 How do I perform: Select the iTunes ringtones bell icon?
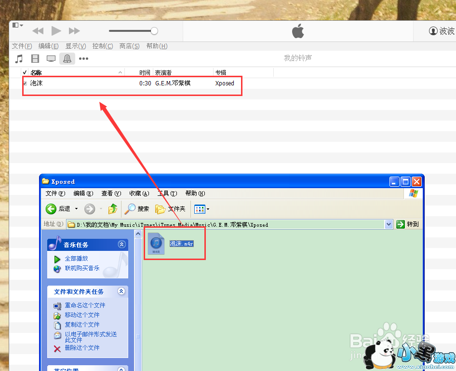tap(67, 59)
